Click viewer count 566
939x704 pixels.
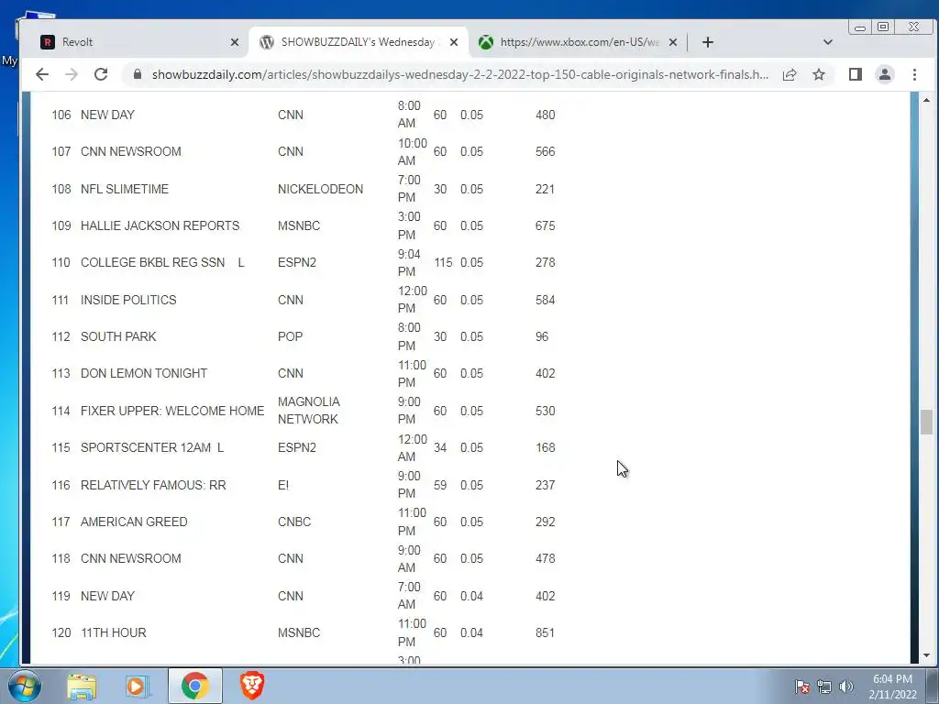tap(545, 151)
